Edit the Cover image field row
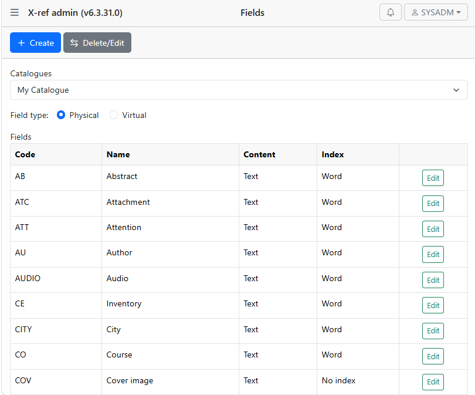 [x=433, y=382]
